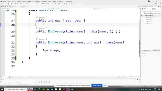This screenshot has width=162, height=91.
Task: Open the Проект menu
Action: click(19, 1)
